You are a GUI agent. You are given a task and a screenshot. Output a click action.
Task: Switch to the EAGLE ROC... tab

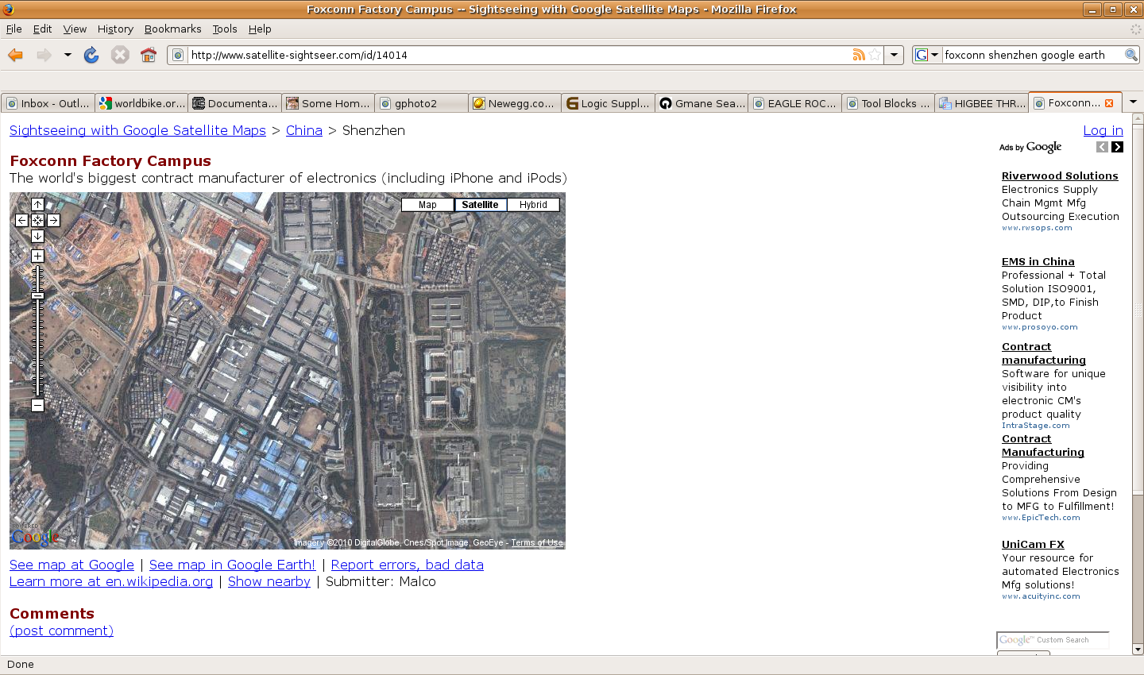coord(795,103)
